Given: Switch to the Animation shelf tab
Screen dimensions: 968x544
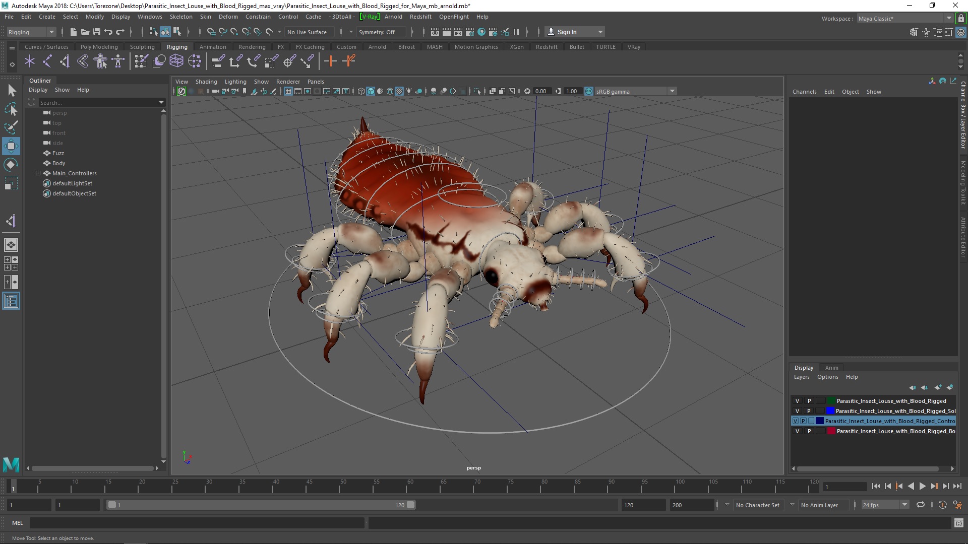Looking at the screenshot, I should (213, 47).
